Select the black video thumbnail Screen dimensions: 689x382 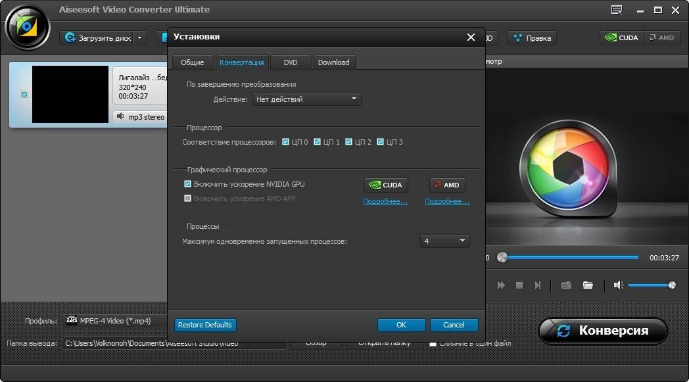point(70,94)
